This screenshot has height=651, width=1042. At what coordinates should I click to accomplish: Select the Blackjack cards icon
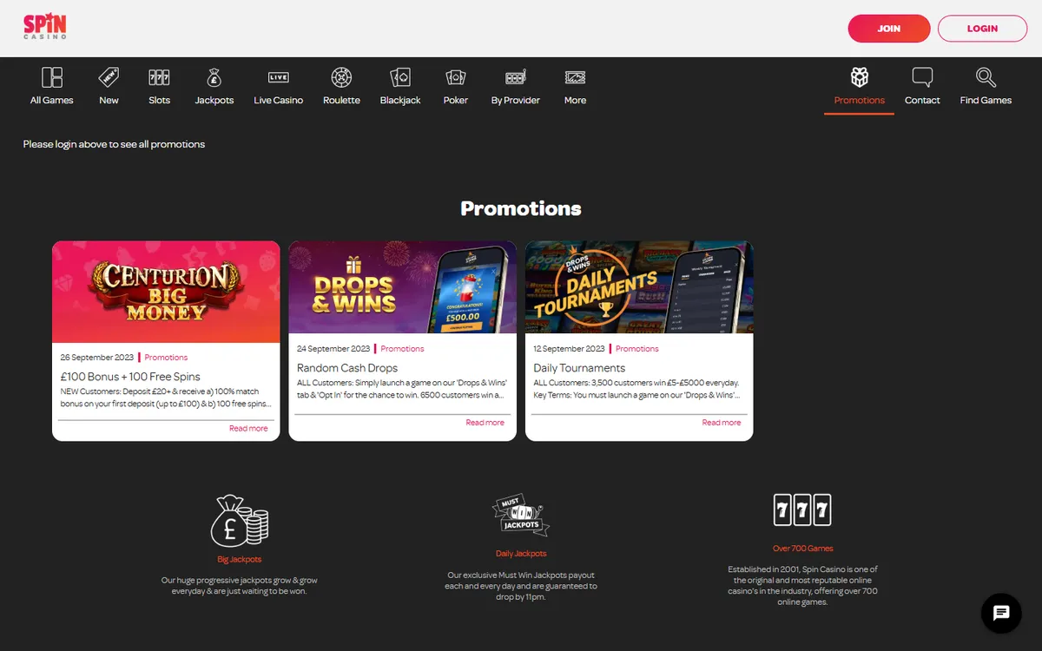point(400,77)
